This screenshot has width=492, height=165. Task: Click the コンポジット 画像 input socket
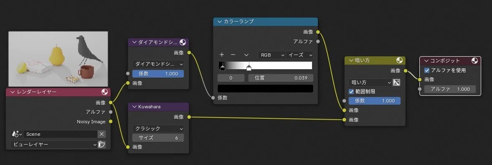coord(420,80)
